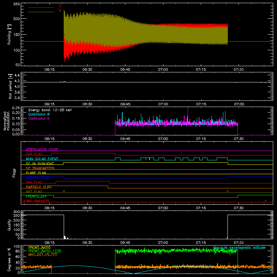Image resolution: width=277 pixels, height=277 pixels.
Task: Click the Flags axis label
Action: coord(14,173)
